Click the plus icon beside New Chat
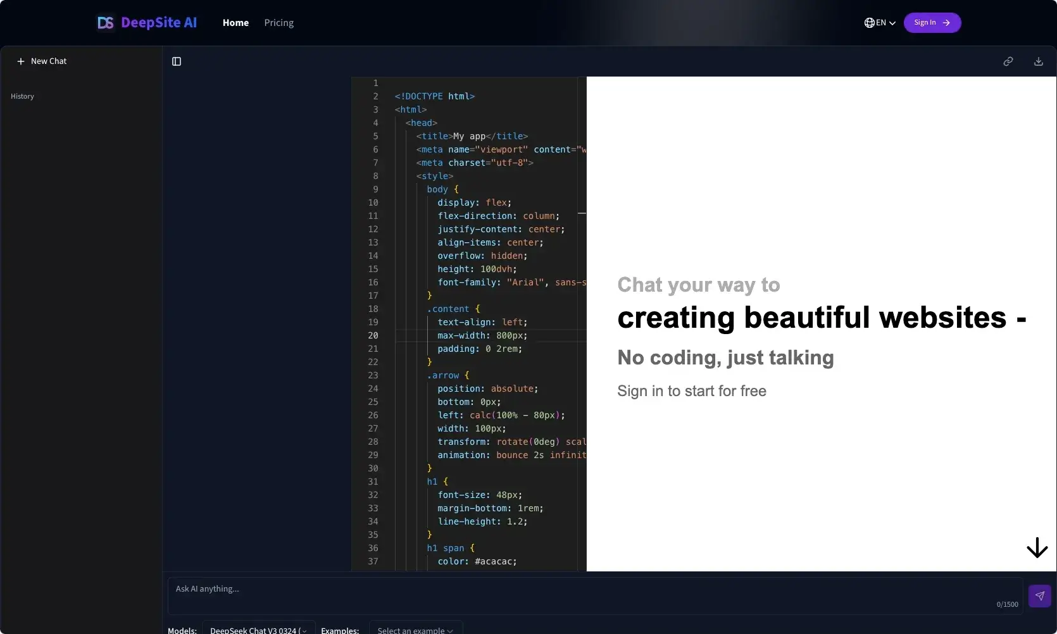 tap(21, 61)
